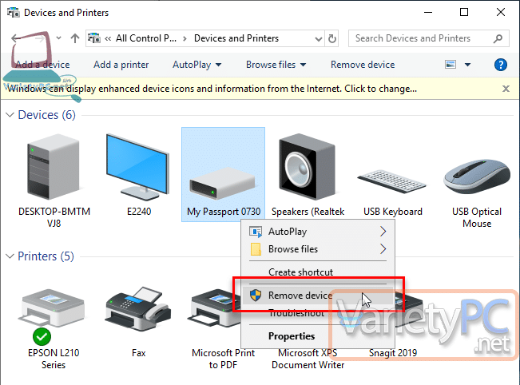Click Add a device in the toolbar

pos(42,65)
